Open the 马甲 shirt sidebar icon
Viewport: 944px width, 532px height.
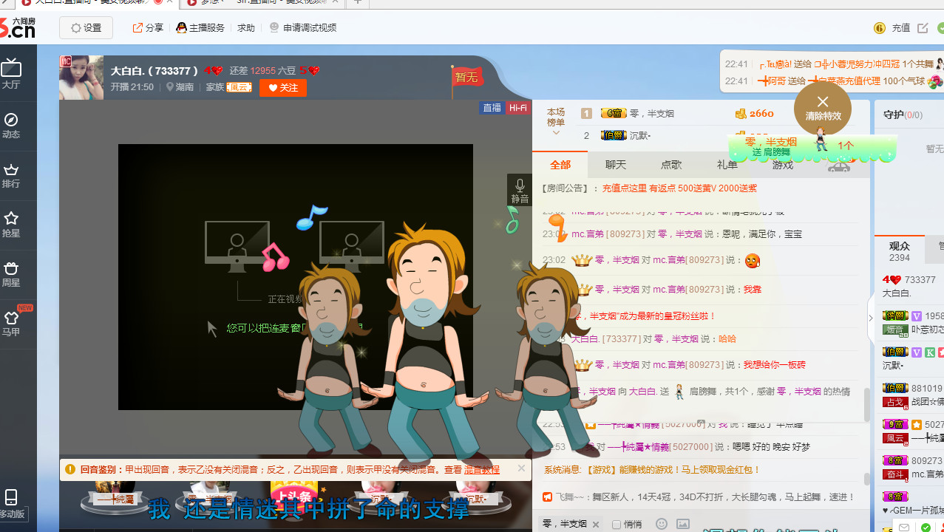[x=11, y=324]
